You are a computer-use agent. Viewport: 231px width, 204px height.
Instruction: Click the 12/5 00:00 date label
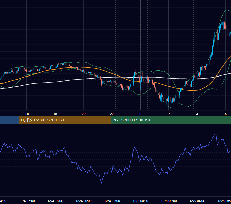(x=140, y=201)
